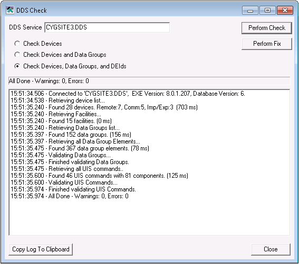Click log line 'Validating Data Groups...'

[x=61, y=155]
